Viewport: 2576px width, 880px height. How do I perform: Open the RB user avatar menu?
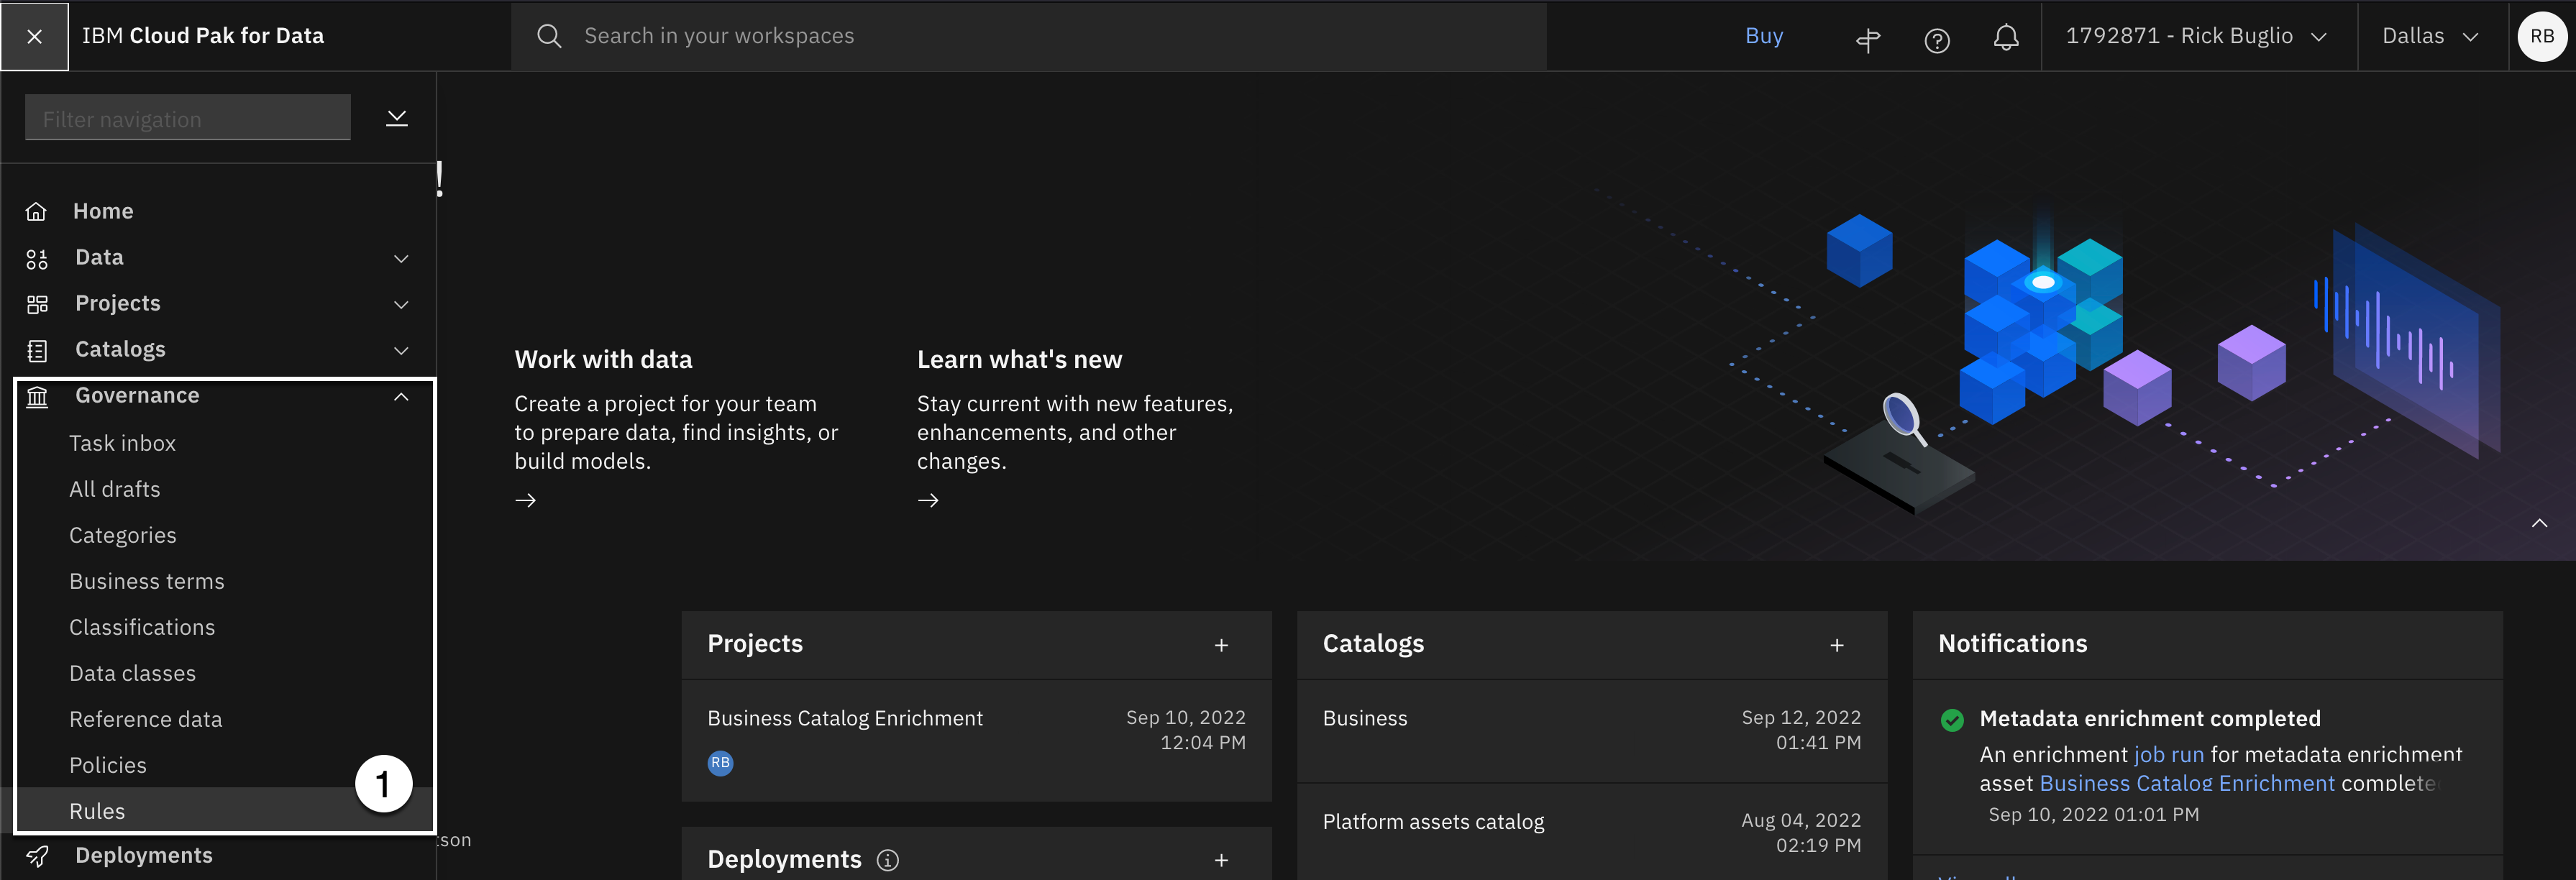pyautogui.click(x=2541, y=37)
